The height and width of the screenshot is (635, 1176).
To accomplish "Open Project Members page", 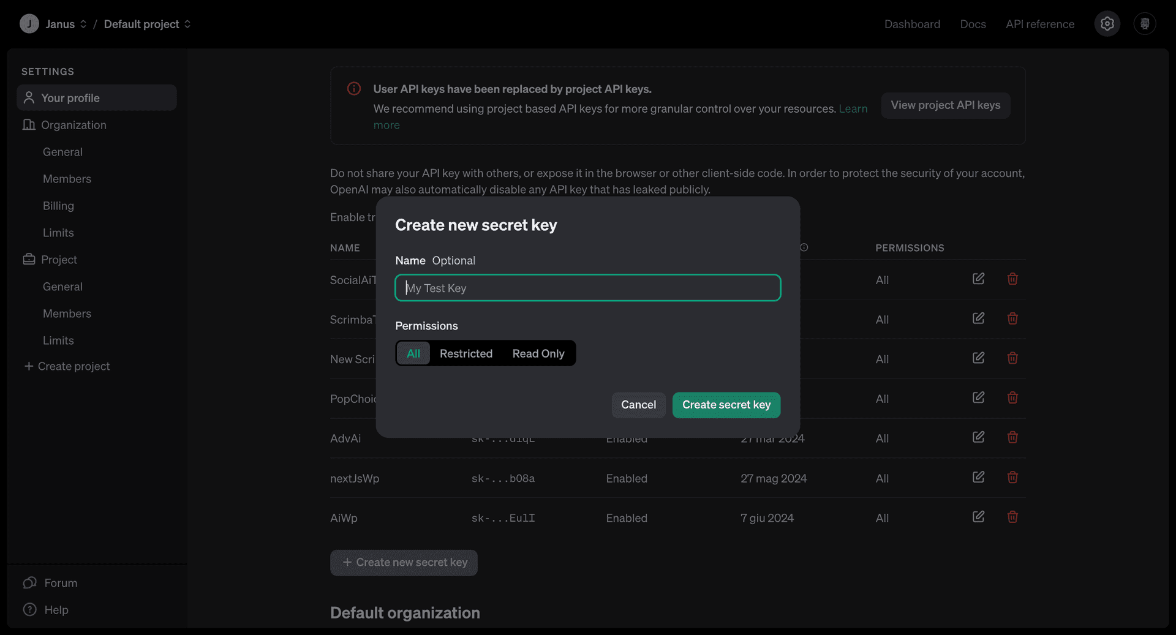I will coord(67,314).
